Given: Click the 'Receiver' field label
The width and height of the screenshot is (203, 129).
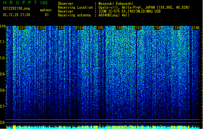Looking at the screenshot, I should point(66,11).
